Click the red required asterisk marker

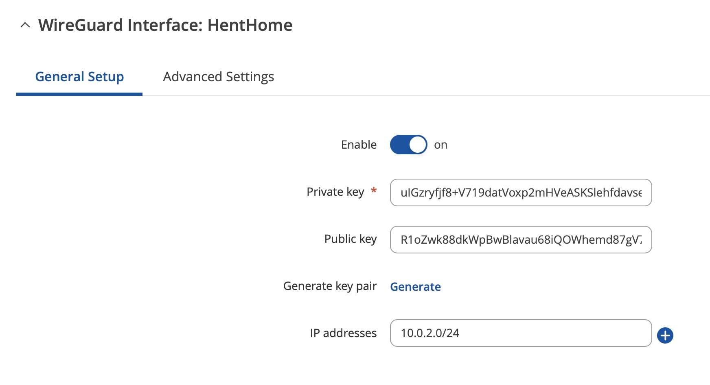pos(374,190)
